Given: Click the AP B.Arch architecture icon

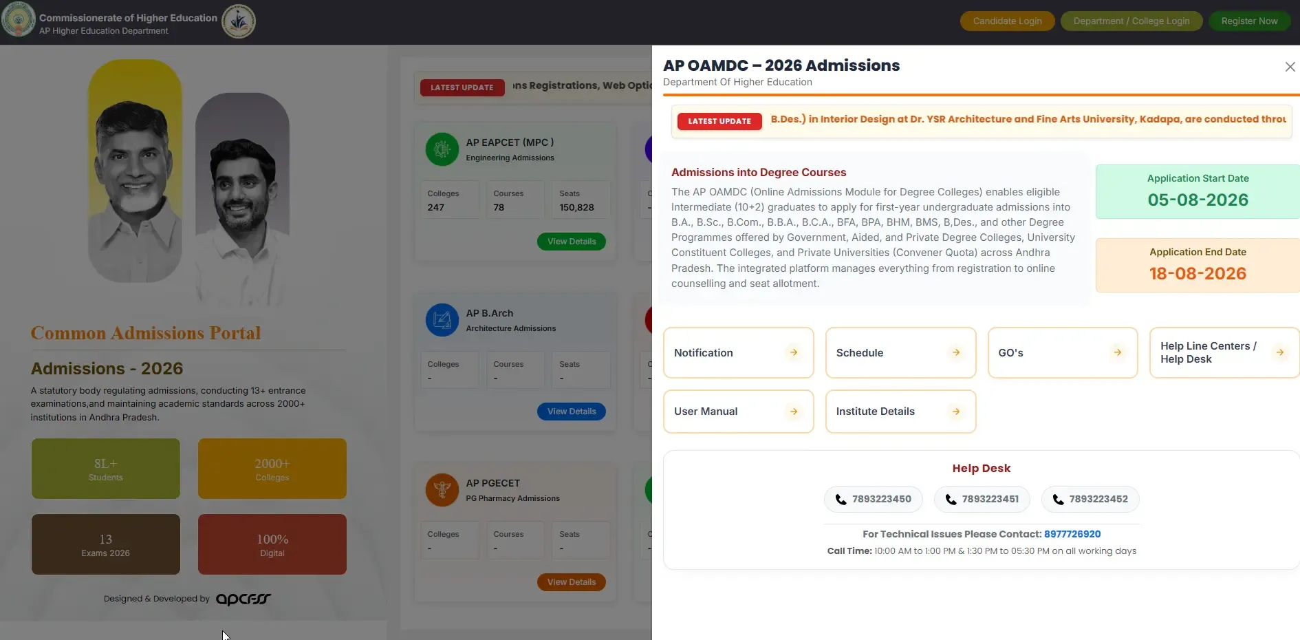Looking at the screenshot, I should tap(442, 320).
